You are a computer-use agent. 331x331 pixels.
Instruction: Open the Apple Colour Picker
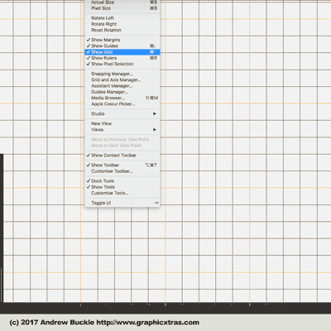coord(122,104)
